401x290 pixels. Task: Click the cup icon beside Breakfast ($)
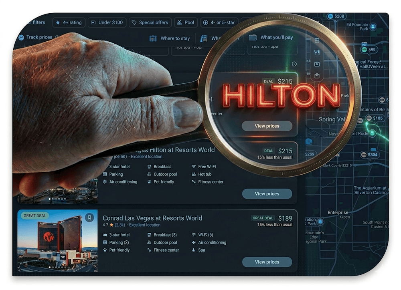coord(149,235)
